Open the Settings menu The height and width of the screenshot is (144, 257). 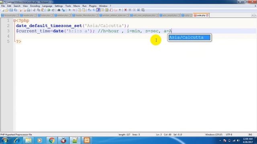point(59,6)
